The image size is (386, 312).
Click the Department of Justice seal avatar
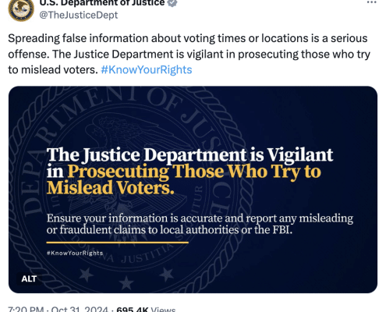(21, 10)
